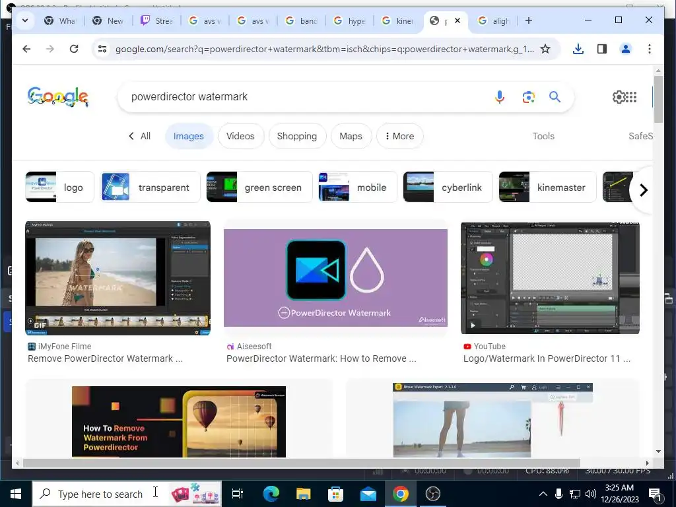Screen dimensions: 676x507
Task: Open the Bitwar Watermark Expert image result
Action: point(492,420)
